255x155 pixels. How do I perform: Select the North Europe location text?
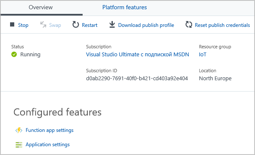coord(215,79)
